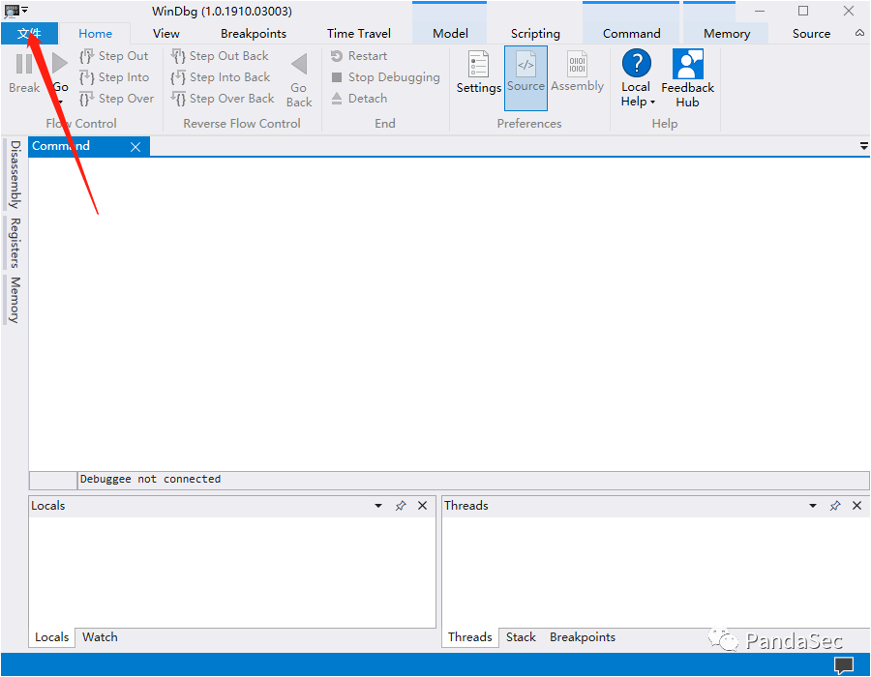Screen dimensions: 871x677
Task: Switch to the Breakpoints bottom tab
Action: (x=583, y=637)
